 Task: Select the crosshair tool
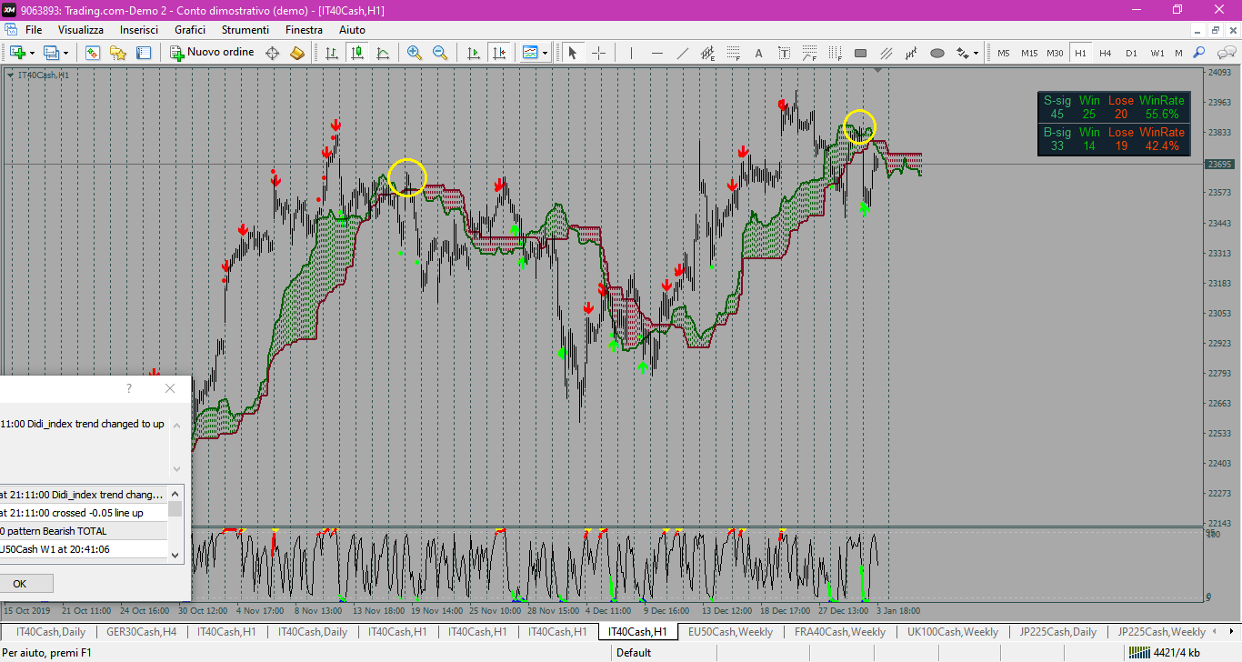[598, 53]
